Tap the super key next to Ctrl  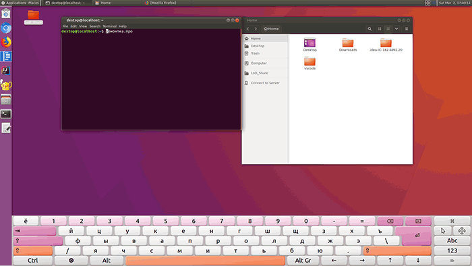point(71,261)
